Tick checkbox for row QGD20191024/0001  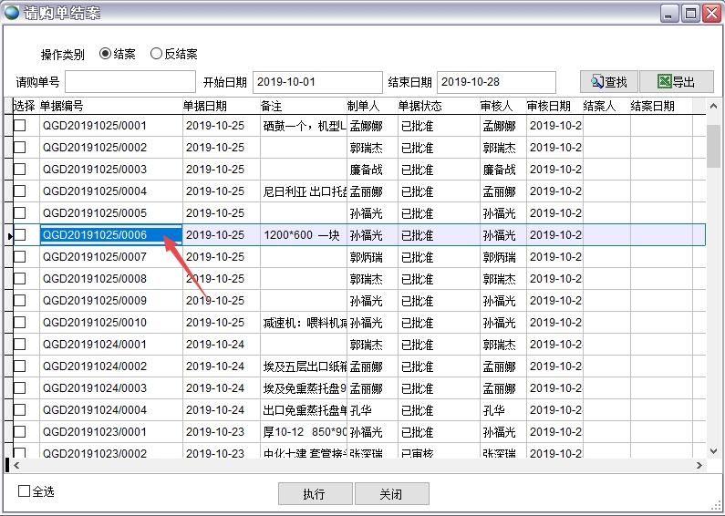(x=19, y=345)
